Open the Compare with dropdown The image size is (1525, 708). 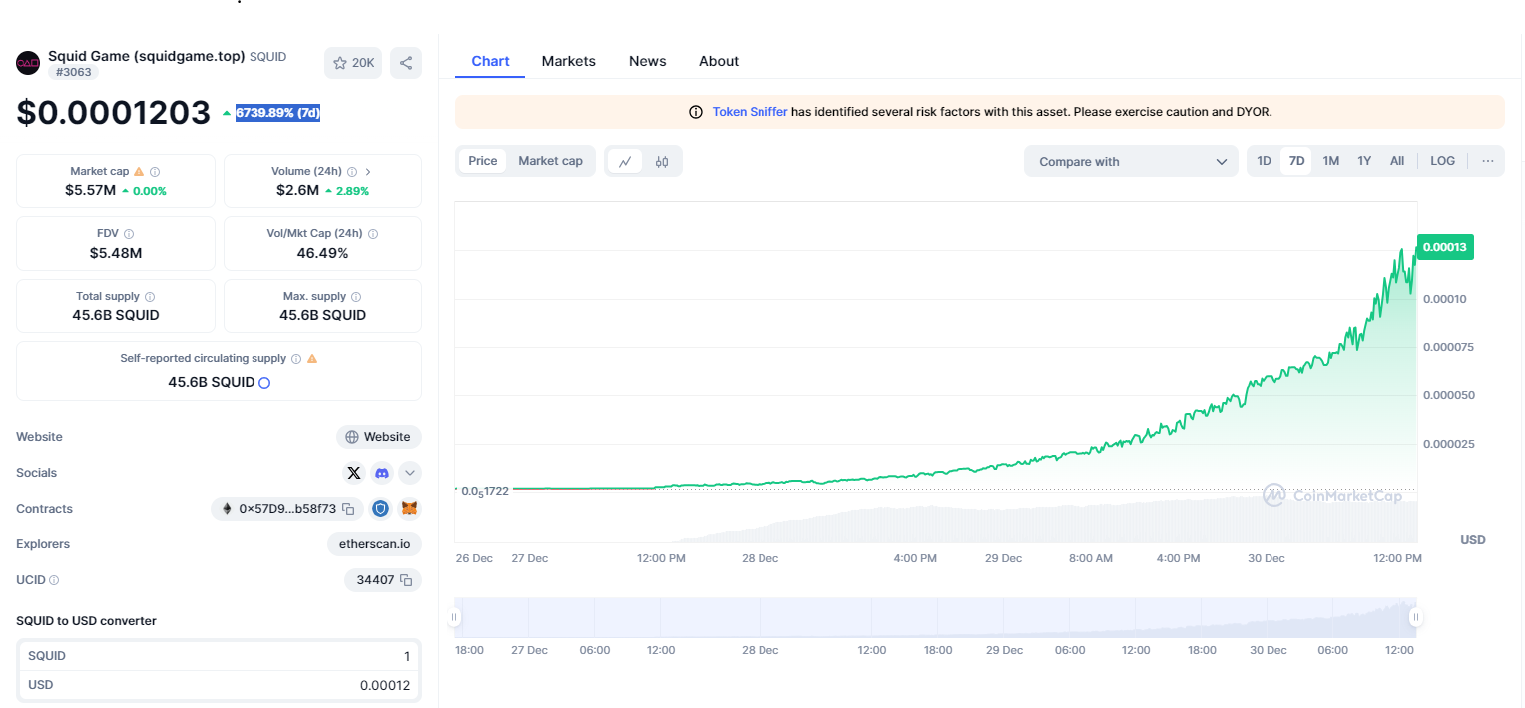coord(1132,161)
